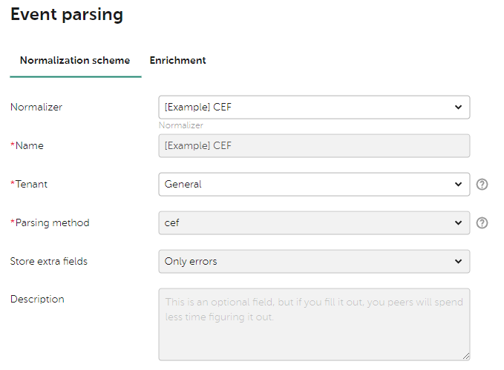Open the Only errors dropdown
Screen dimensions: 504x370
point(314,262)
